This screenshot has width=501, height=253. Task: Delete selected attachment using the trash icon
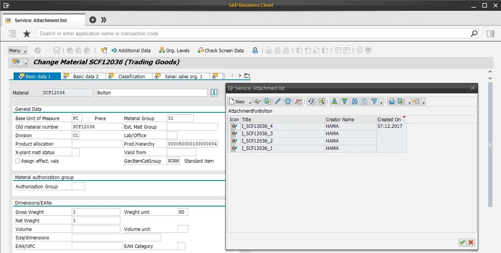[x=288, y=102]
